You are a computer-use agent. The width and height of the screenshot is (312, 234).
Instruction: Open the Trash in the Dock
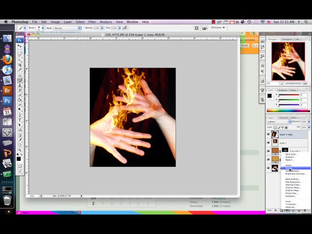[7, 200]
